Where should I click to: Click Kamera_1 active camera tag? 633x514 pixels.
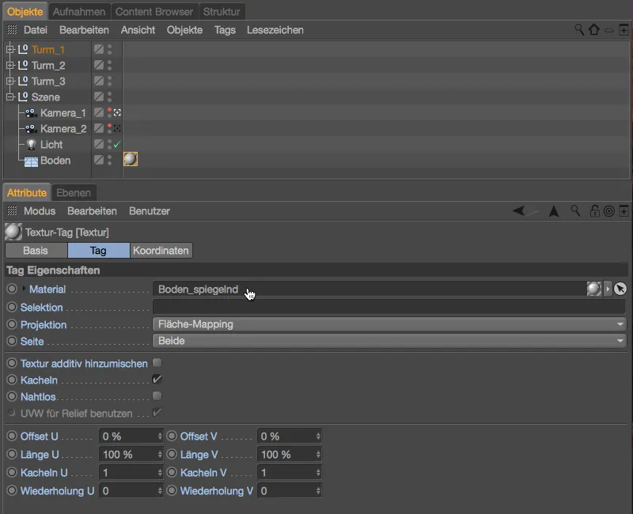[117, 112]
